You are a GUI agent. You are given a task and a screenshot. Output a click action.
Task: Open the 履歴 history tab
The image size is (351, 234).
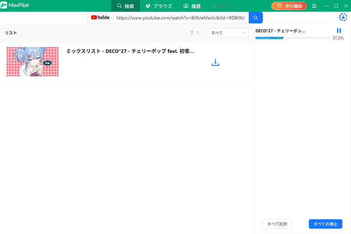(x=192, y=6)
